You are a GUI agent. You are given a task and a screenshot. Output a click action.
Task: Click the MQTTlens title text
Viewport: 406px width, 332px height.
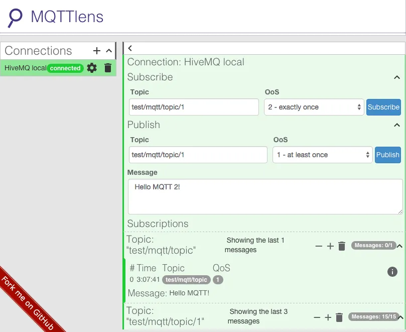(67, 17)
